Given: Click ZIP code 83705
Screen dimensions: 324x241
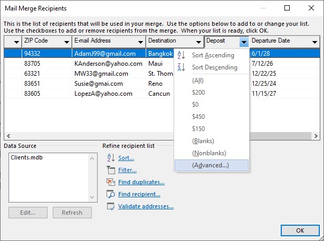Looking at the screenshot, I should (x=47, y=64).
